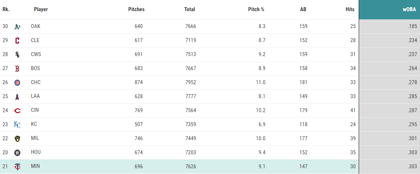
Task: Click the Boston Red Sox logo
Action: (17, 69)
